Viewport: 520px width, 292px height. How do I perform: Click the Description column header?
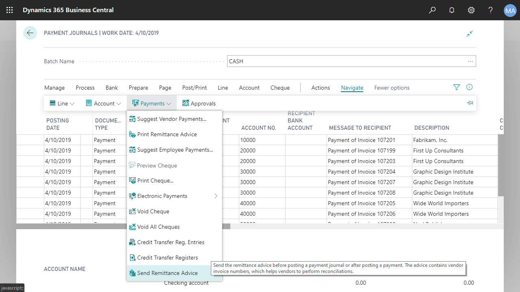(x=431, y=128)
